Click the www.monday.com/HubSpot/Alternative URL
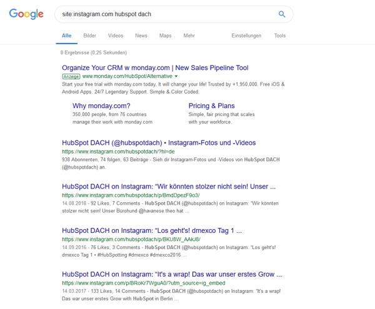The image size is (375, 309). [127, 76]
